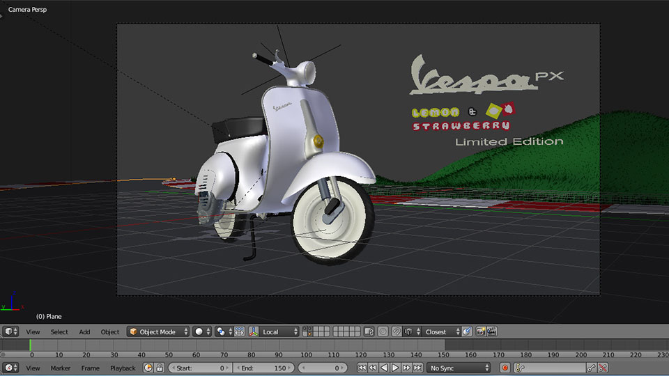Click the (0) Plane object label

tap(49, 316)
